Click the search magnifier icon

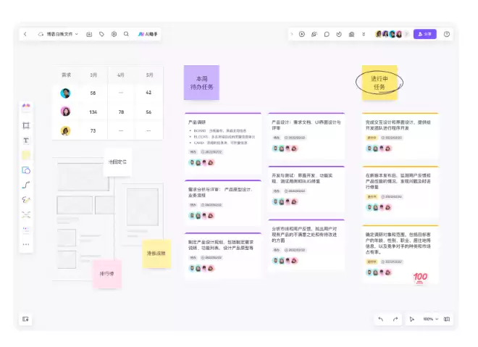tap(126, 34)
